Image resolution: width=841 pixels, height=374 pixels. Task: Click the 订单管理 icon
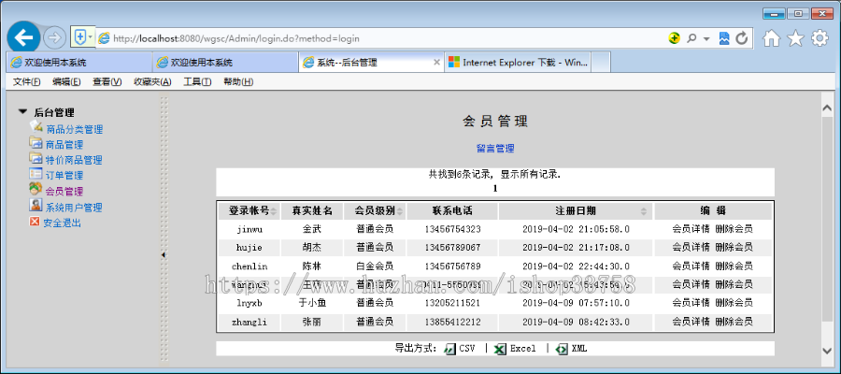[36, 173]
